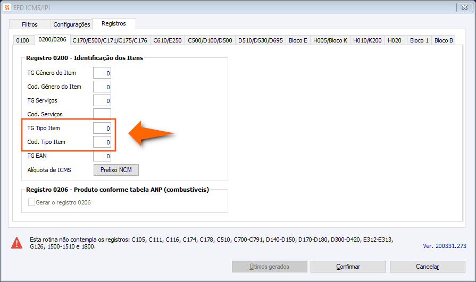Enable the Gerar o registro 0206 checkbox
476x282 pixels.
click(31, 202)
